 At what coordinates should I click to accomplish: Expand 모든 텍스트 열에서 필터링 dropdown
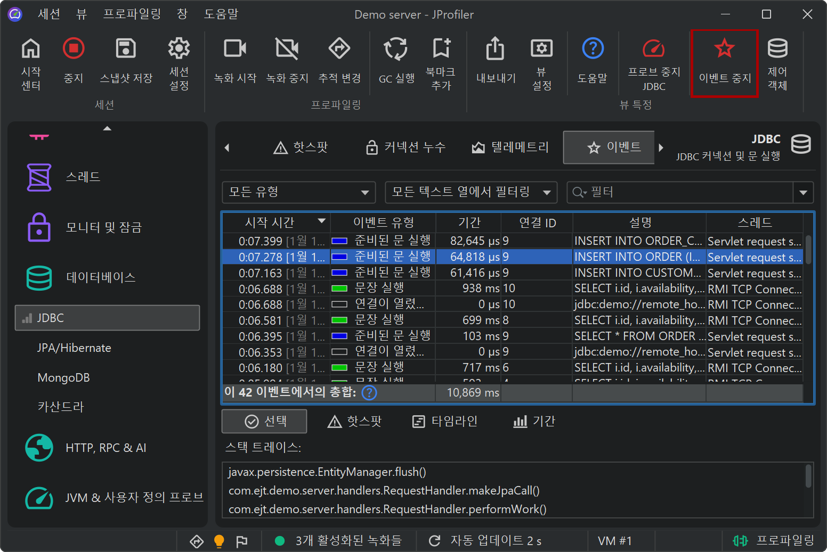(x=471, y=192)
